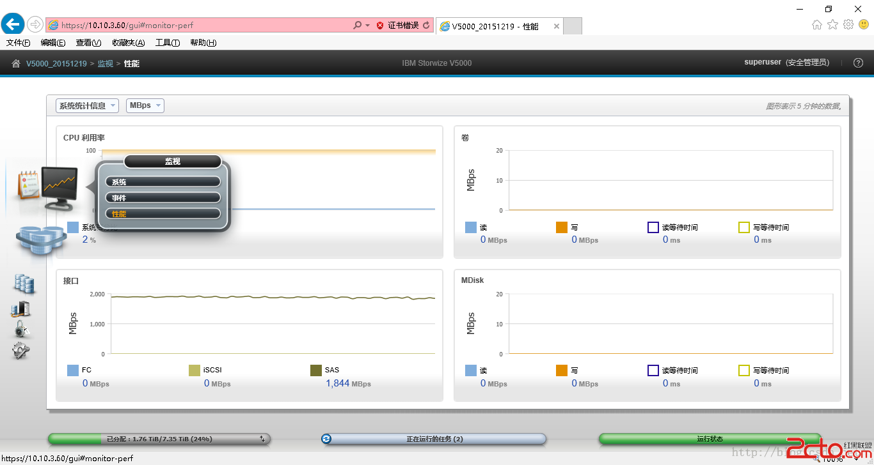Open the MBps unit dropdown
Viewport: 874px width, 465px height.
coord(145,105)
